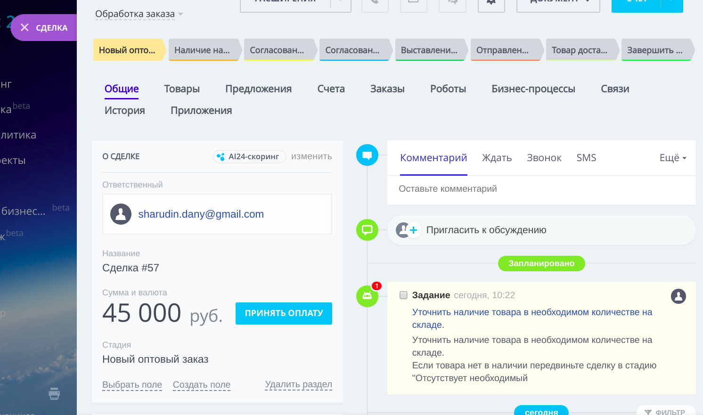Set stage to Наличие на...
The image size is (703, 415).
click(205, 50)
